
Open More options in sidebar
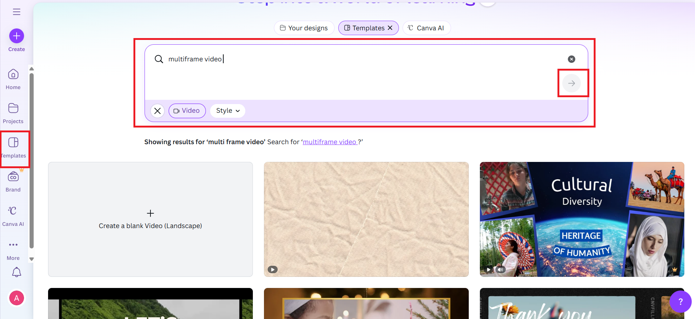pyautogui.click(x=13, y=250)
